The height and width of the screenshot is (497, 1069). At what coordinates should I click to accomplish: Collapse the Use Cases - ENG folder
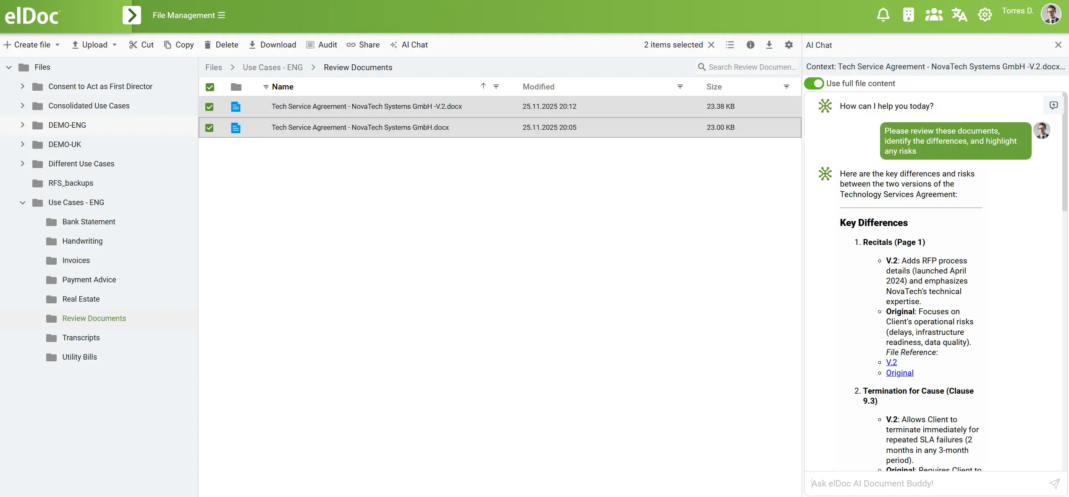tap(23, 202)
